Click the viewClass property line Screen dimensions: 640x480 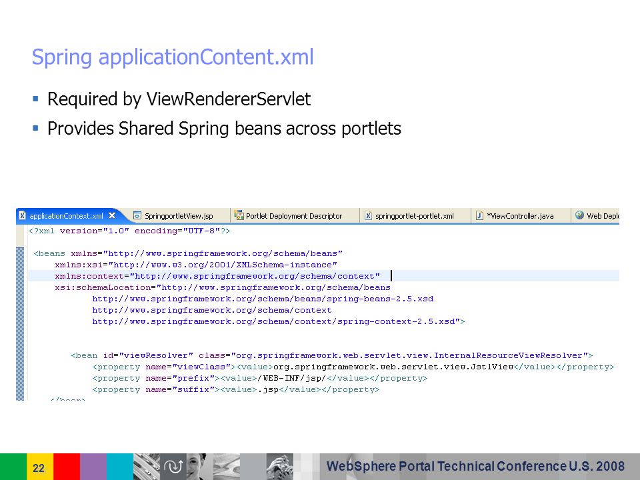point(353,367)
